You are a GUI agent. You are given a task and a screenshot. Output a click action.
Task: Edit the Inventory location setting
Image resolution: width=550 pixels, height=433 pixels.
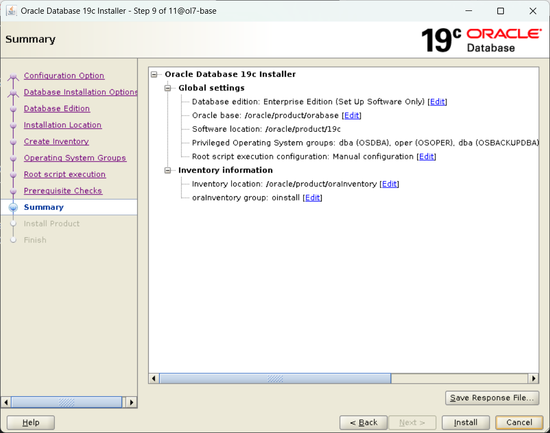[x=389, y=184]
